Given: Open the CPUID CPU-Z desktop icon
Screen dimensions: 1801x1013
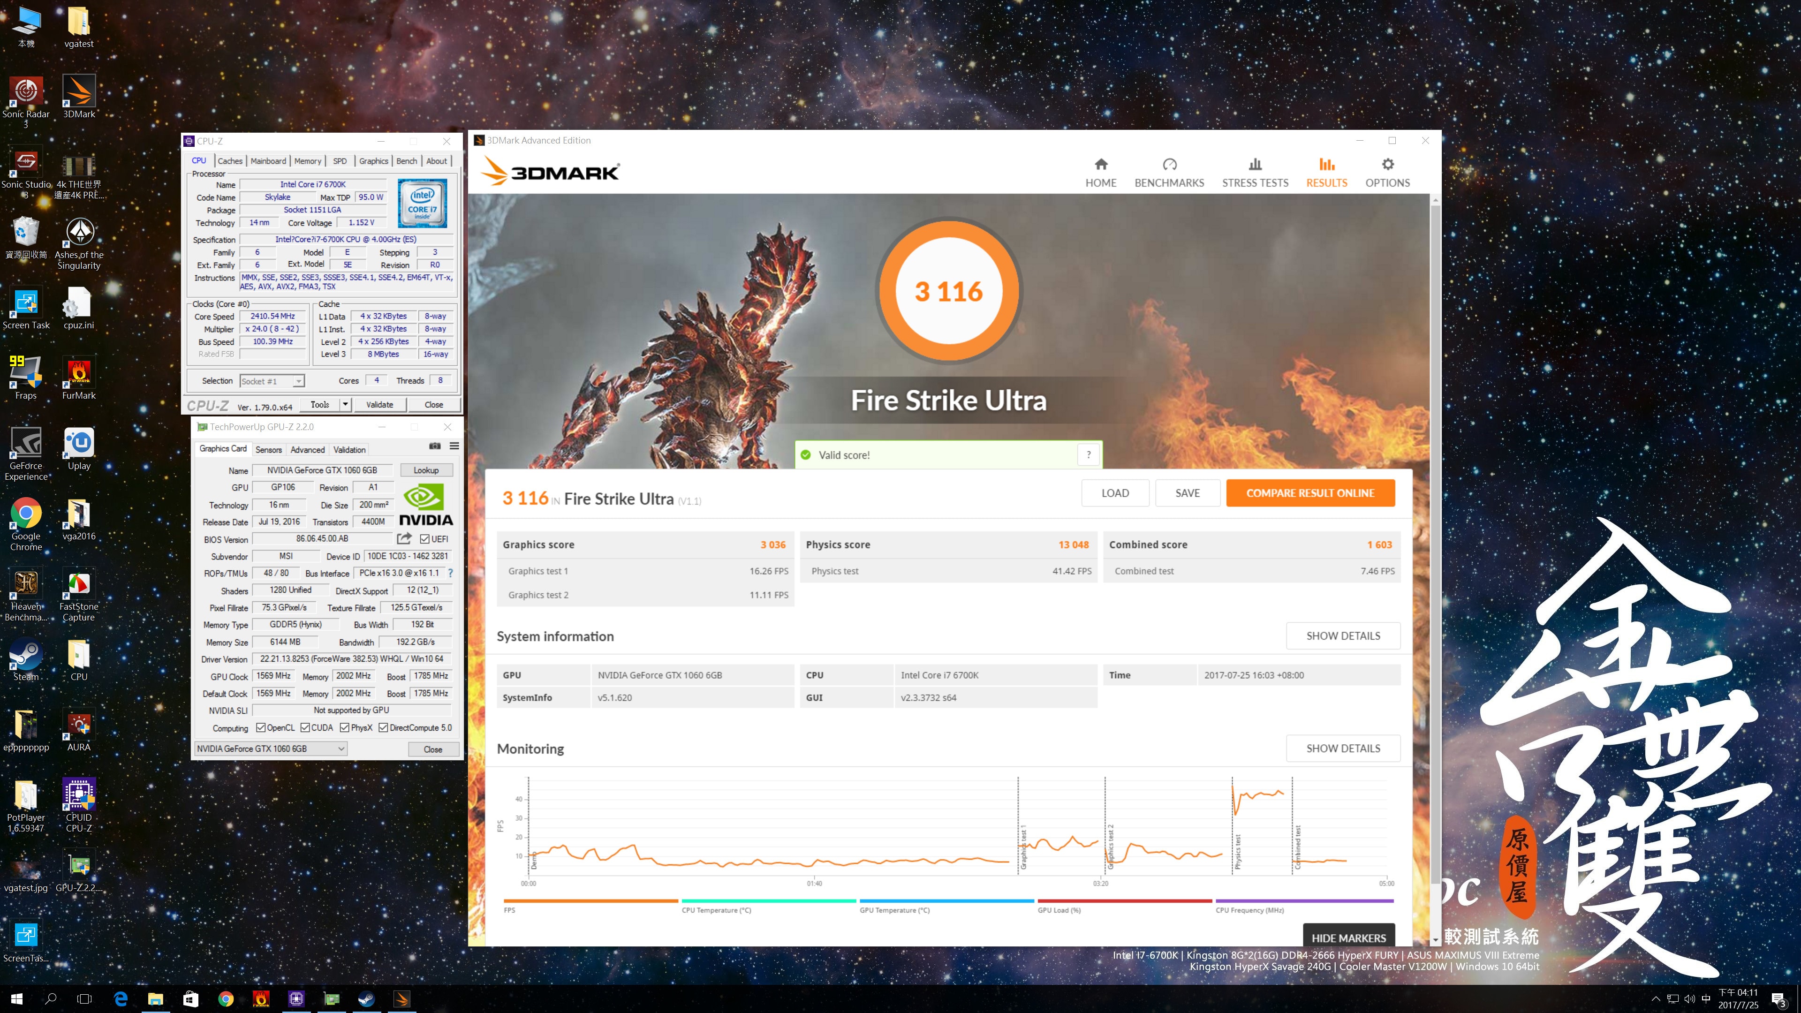Looking at the screenshot, I should 79,805.
